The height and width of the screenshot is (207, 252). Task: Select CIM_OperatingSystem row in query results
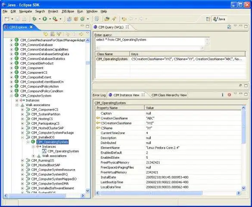pos(170,59)
